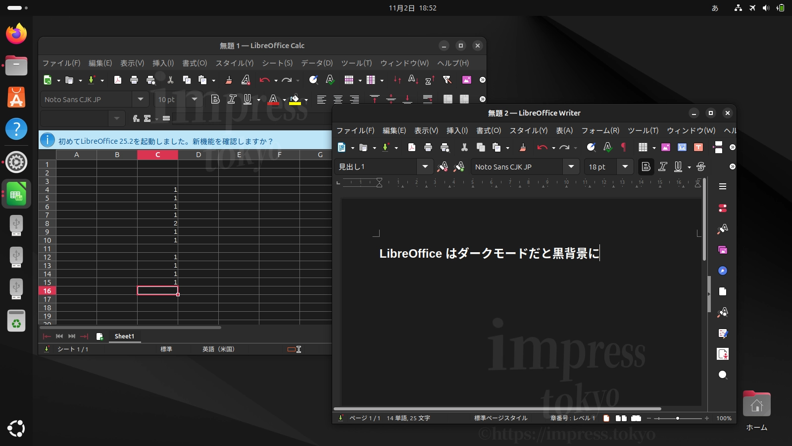The image size is (792, 446).
Task: Open the Properties deck in Writer sidebar
Action: 723,208
